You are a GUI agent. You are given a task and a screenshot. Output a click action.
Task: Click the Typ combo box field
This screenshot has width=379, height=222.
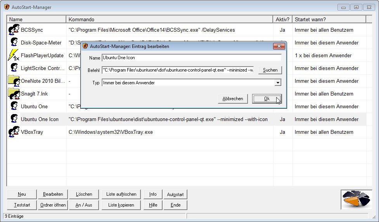[x=188, y=83]
